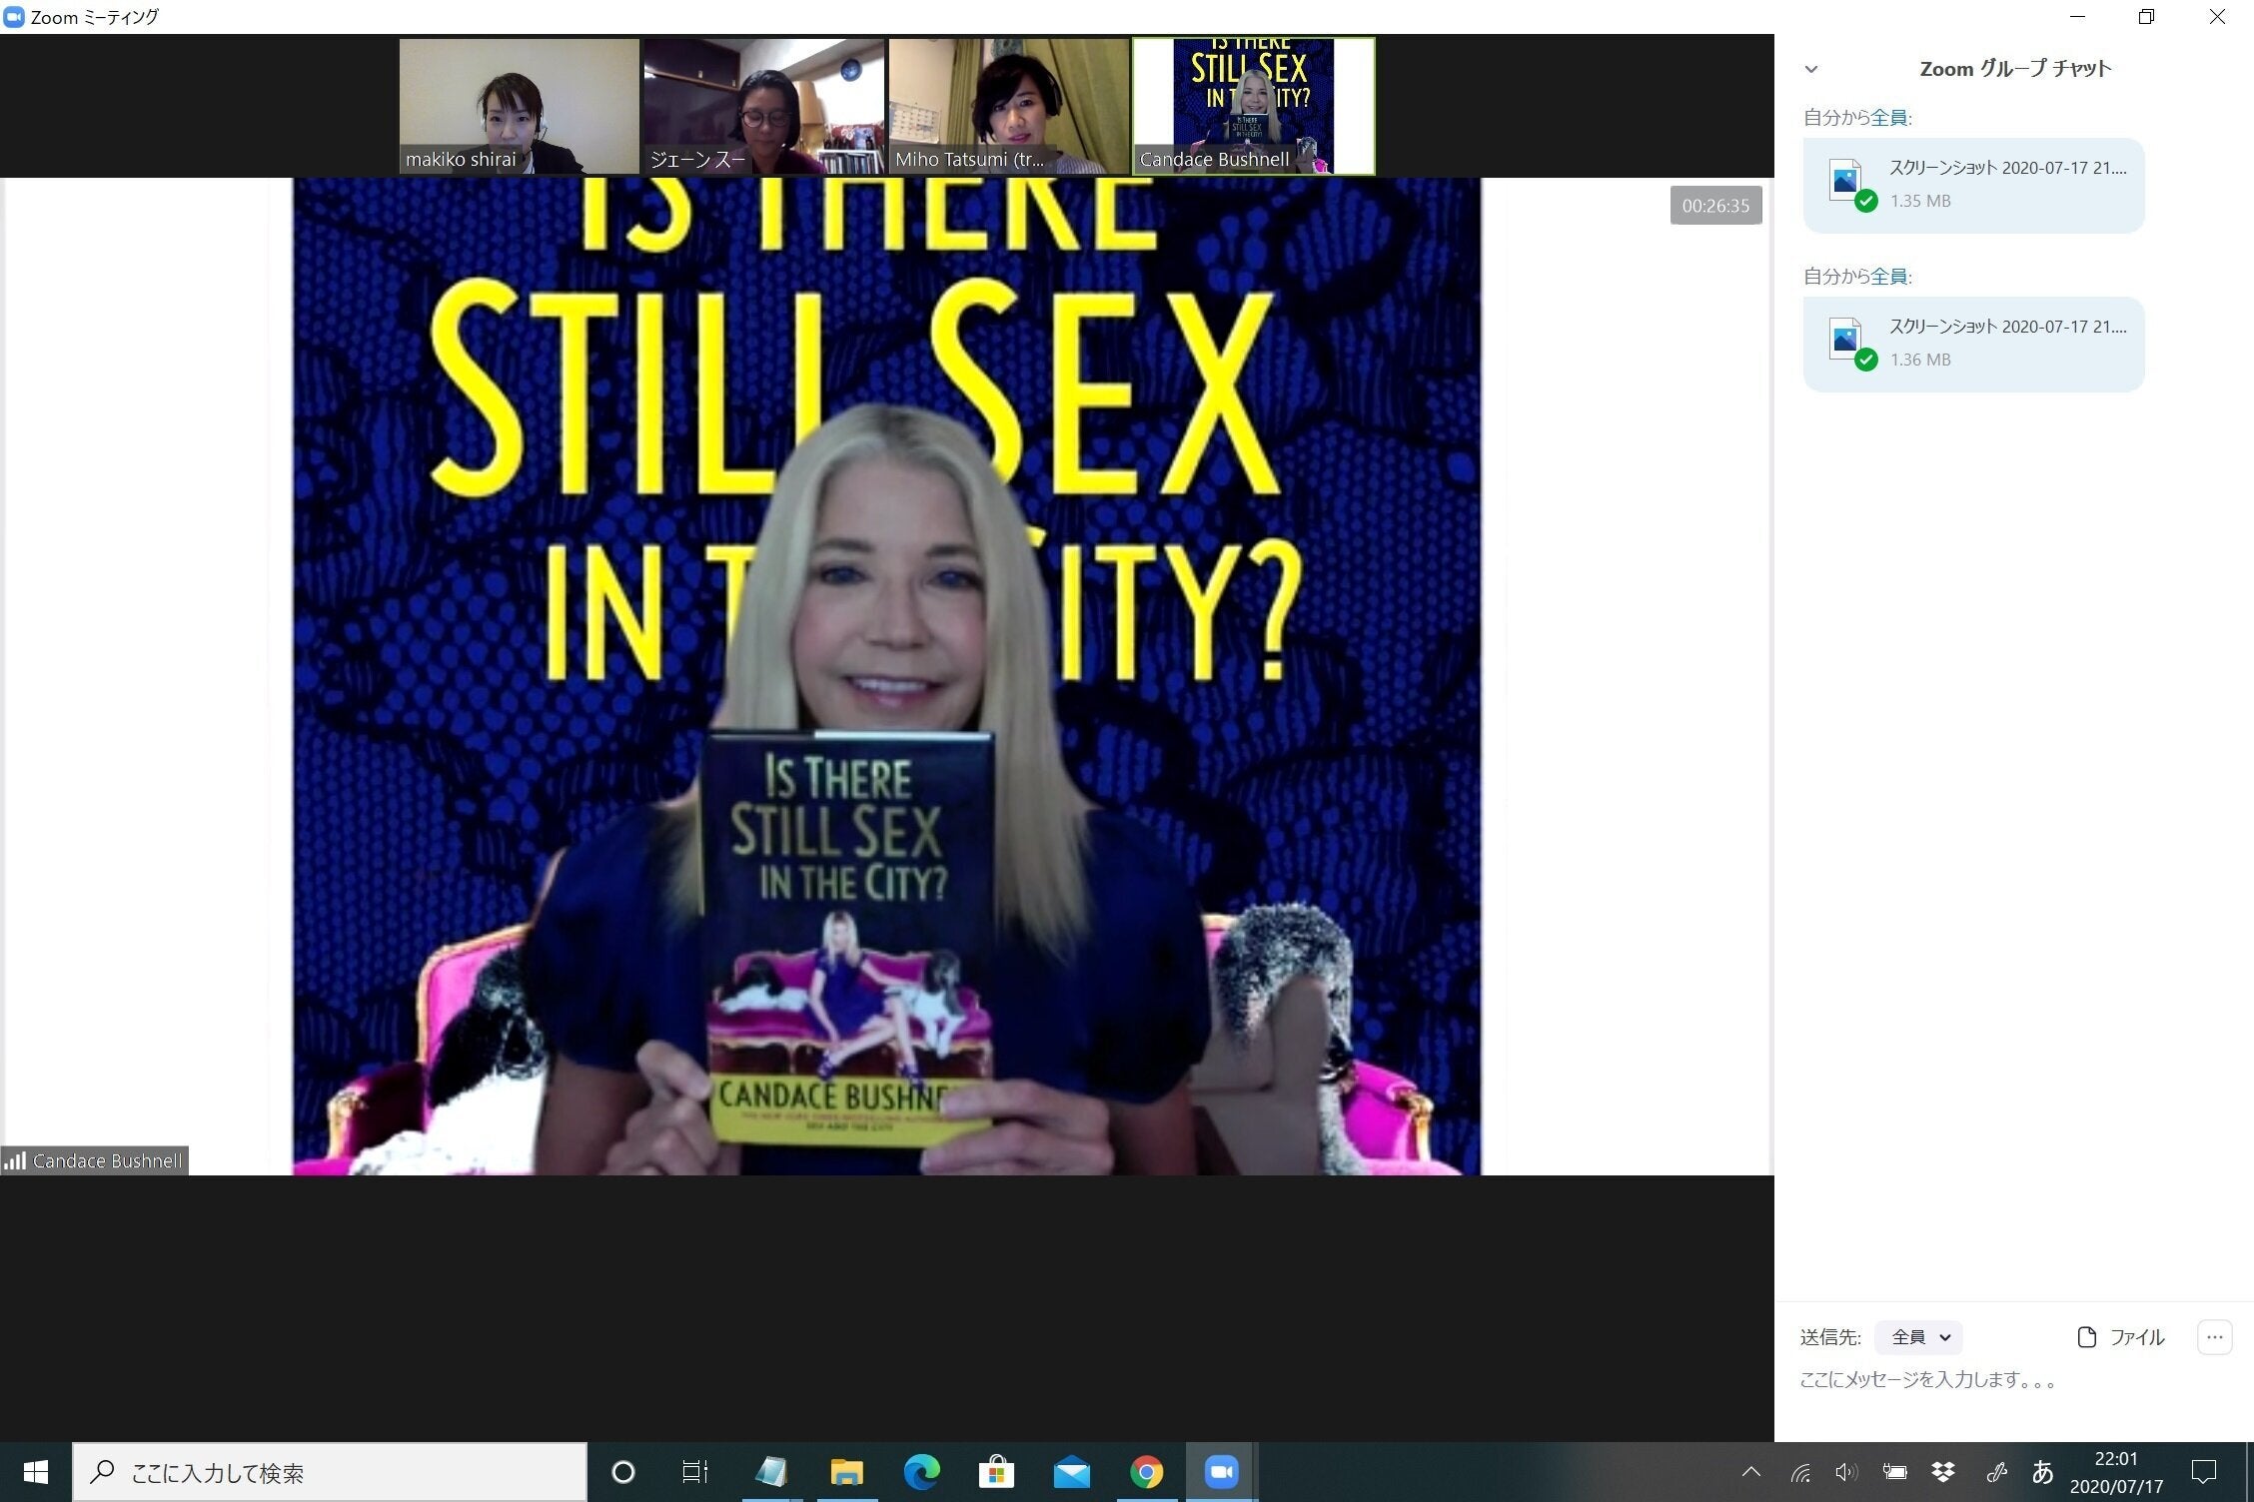Show hidden system tray icons chevron
This screenshot has height=1502, width=2254.
[1750, 1472]
